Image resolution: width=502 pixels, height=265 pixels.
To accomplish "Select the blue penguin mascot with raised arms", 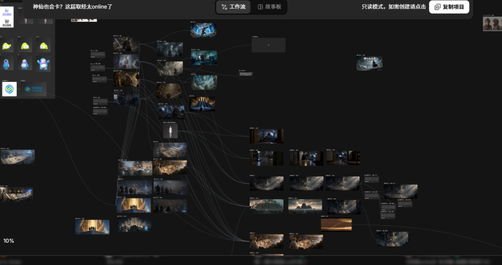I will tap(43, 63).
